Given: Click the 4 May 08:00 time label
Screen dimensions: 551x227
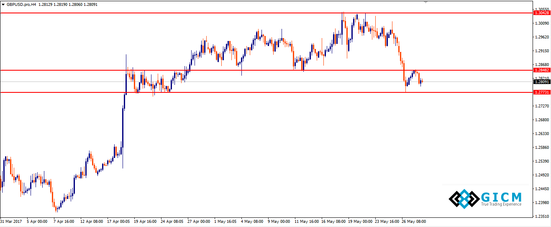Looking at the screenshot, I should click(253, 221).
